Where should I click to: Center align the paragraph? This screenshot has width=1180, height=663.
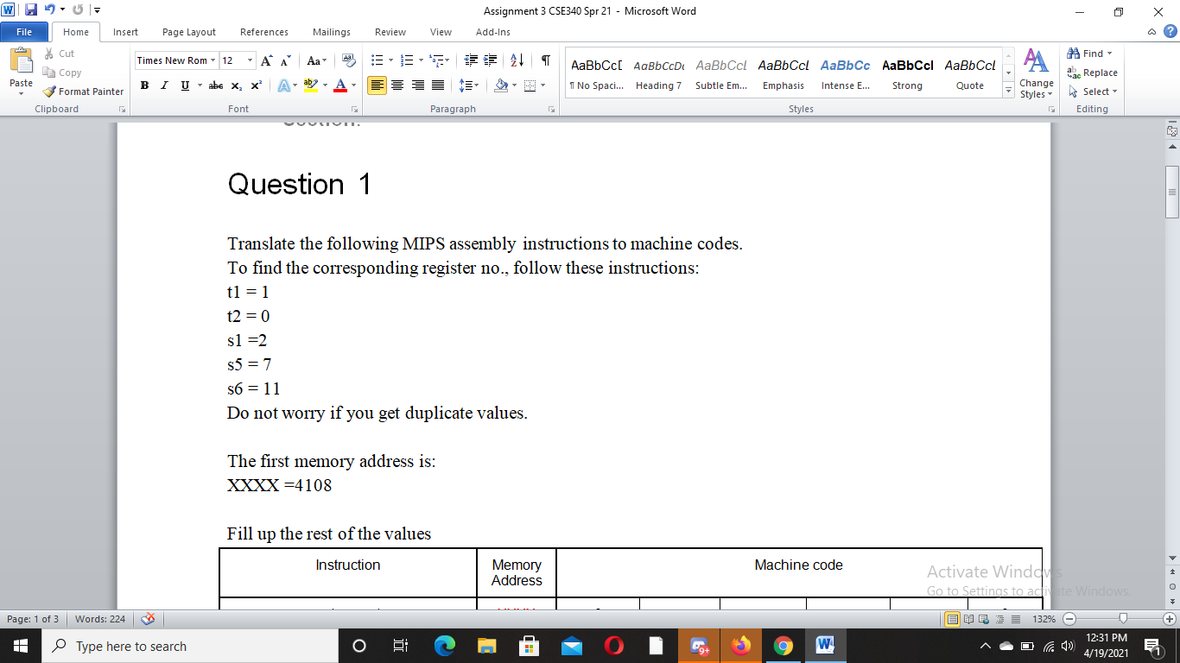[397, 85]
